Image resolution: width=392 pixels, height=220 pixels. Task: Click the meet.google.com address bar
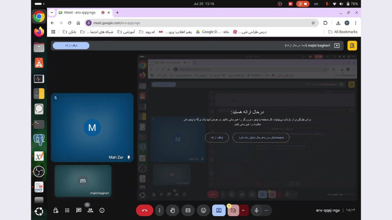[202, 23]
